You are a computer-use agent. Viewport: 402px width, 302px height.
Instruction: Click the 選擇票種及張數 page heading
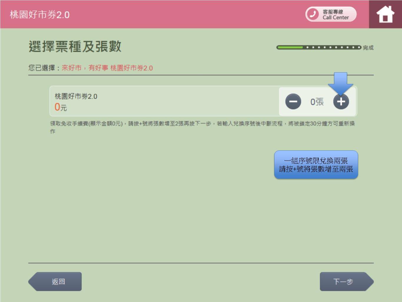[75, 47]
